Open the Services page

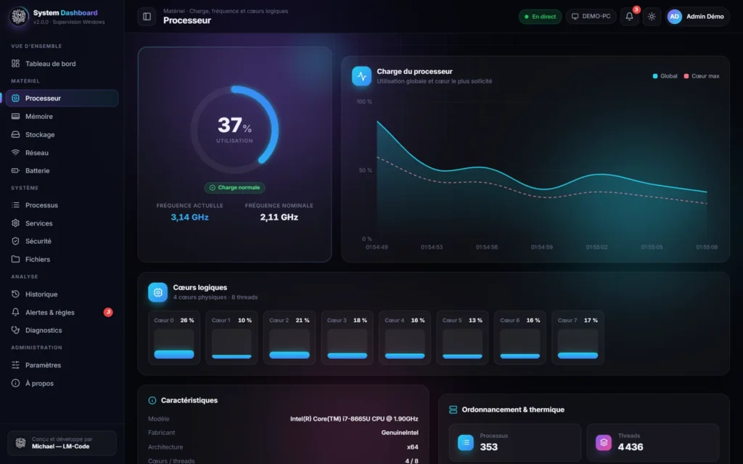[x=62, y=223]
